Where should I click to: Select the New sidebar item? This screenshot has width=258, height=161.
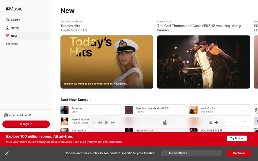tap(27, 36)
